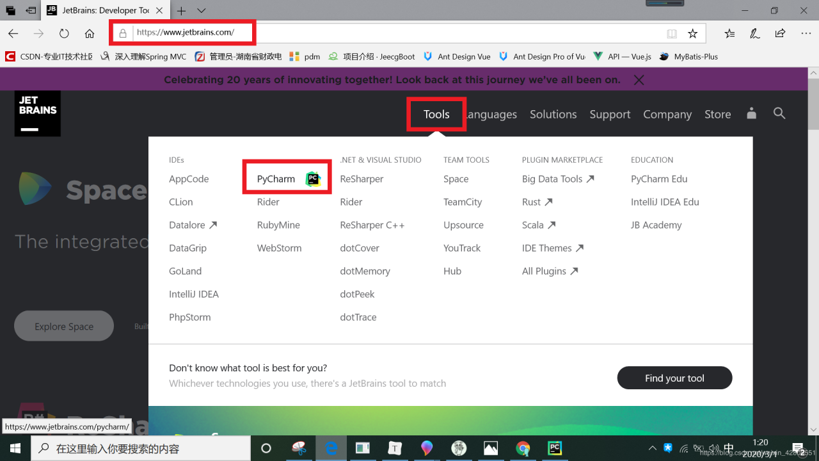Viewport: 819px width, 461px height.
Task: Click the JetBrains logo
Action: pos(38,113)
